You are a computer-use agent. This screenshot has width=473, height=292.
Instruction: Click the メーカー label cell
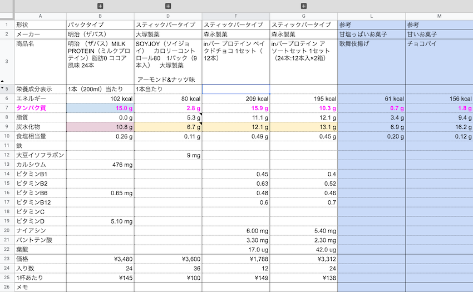(x=40, y=34)
